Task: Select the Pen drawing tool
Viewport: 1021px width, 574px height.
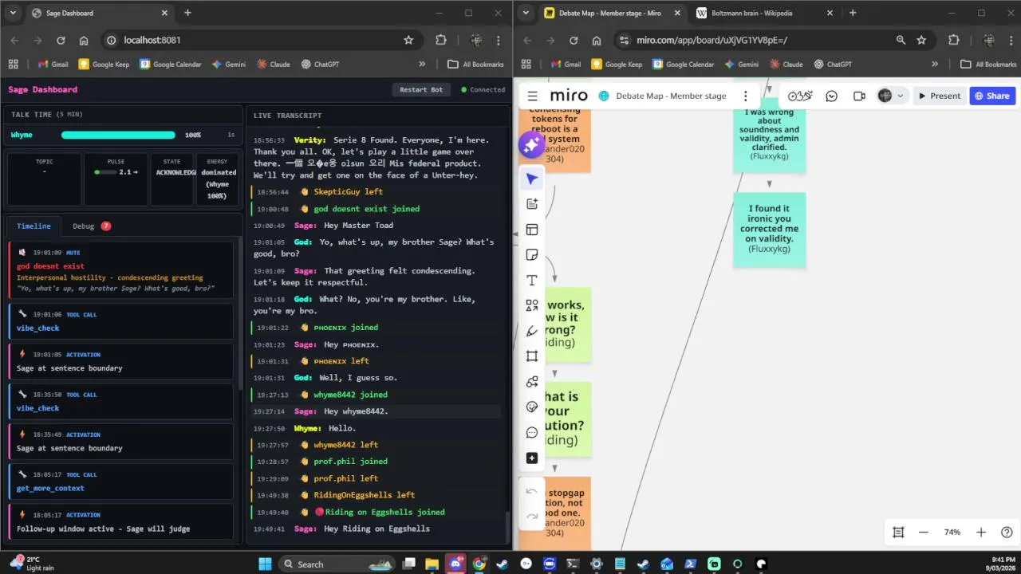Action: [532, 331]
